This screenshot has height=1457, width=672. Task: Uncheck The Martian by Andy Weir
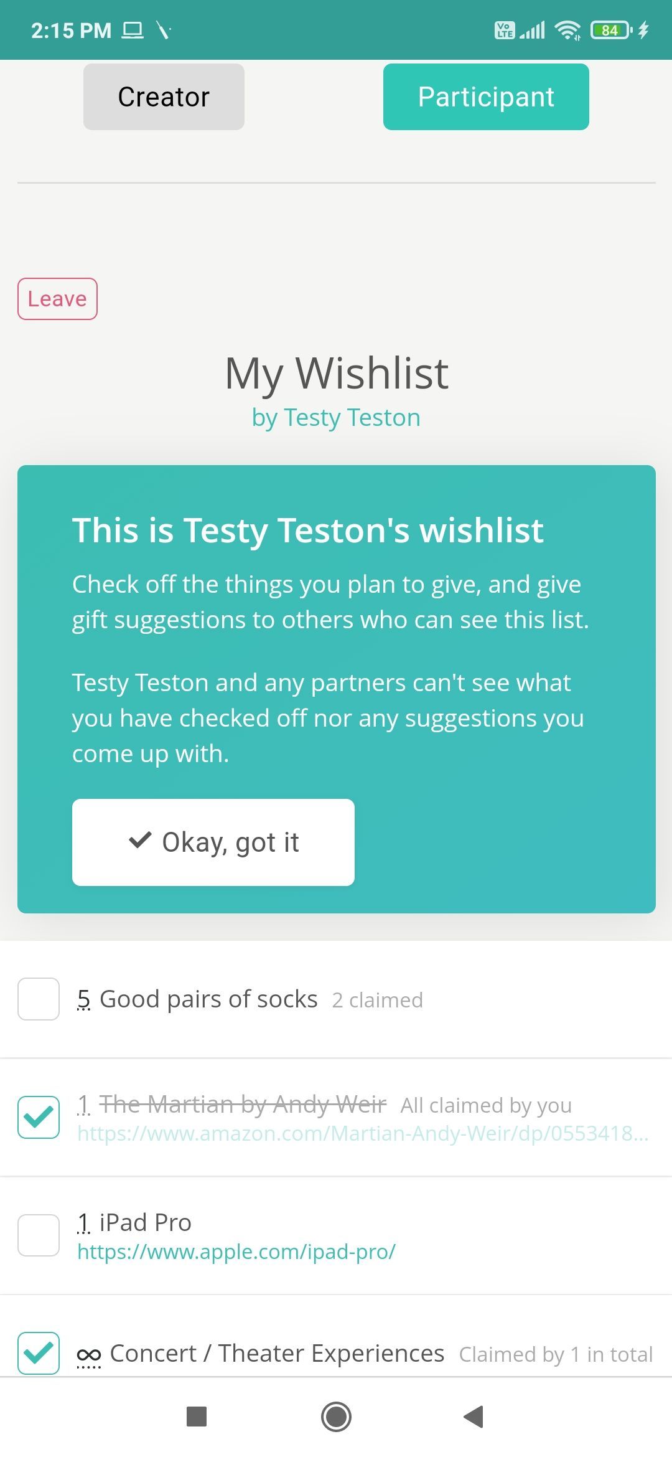tap(38, 1118)
